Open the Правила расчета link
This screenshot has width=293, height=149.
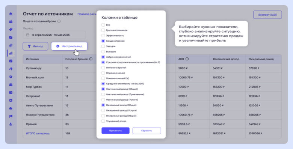pos(87,14)
